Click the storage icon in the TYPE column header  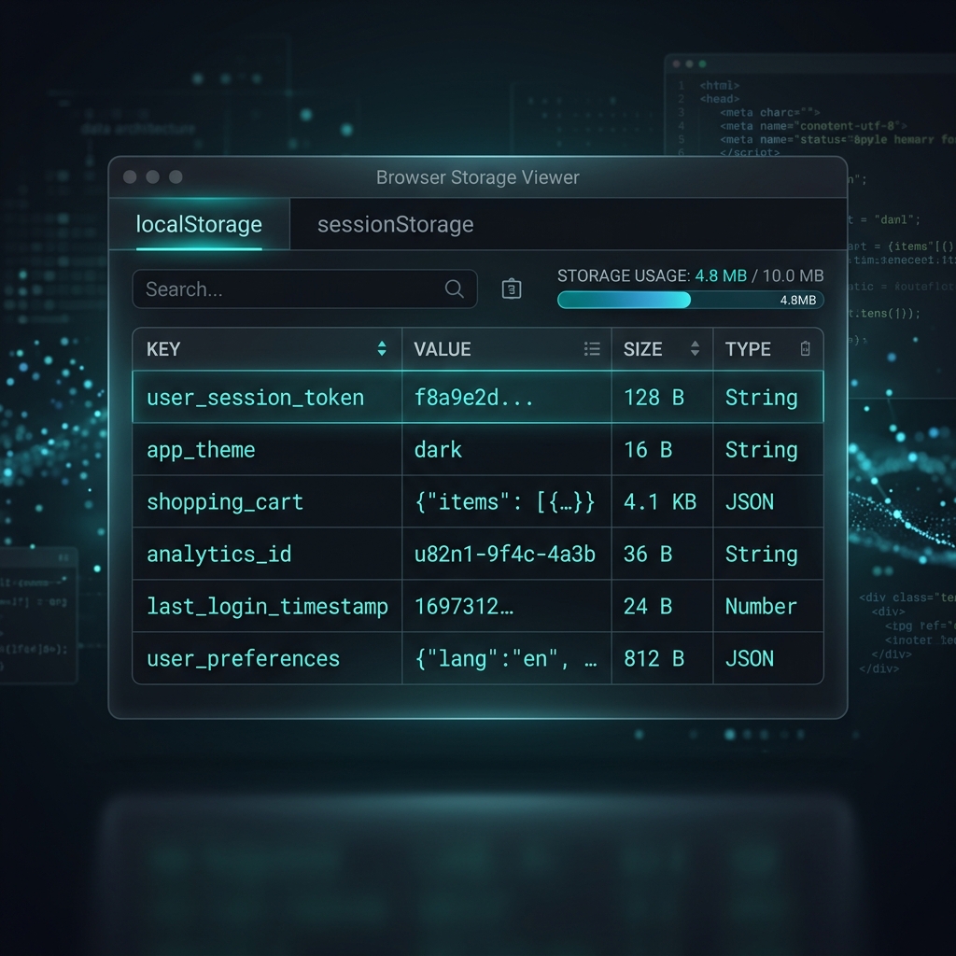click(x=805, y=347)
